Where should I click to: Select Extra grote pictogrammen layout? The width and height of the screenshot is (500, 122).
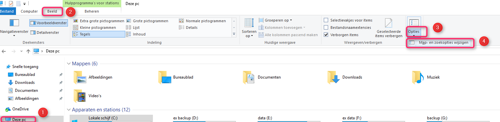(x=99, y=21)
